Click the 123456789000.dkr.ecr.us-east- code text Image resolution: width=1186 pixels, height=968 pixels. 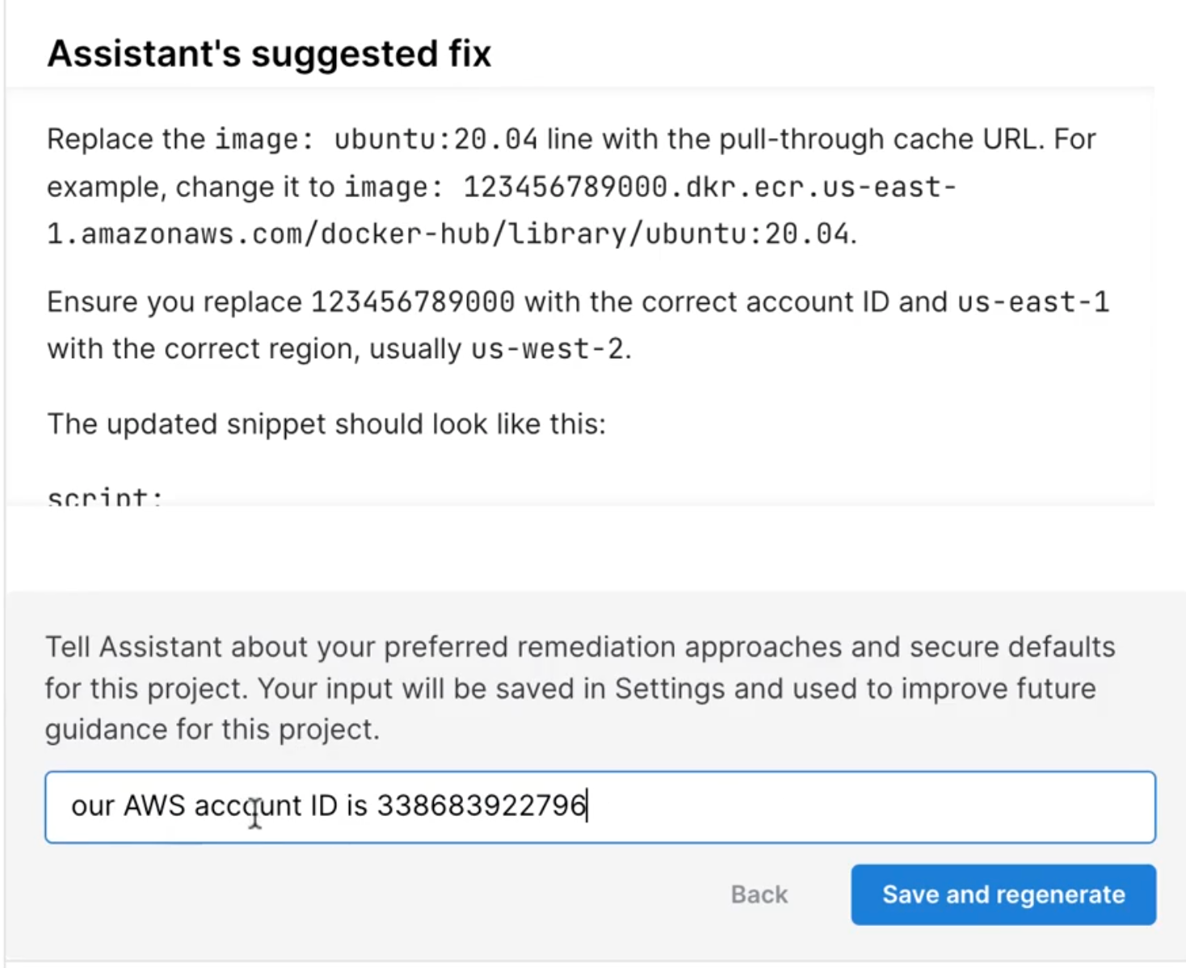[709, 187]
